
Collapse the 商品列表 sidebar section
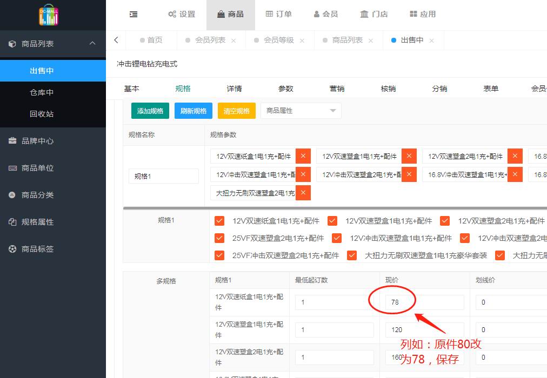click(92, 43)
